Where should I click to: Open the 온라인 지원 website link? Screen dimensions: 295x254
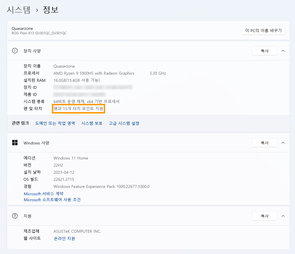pos(64,238)
